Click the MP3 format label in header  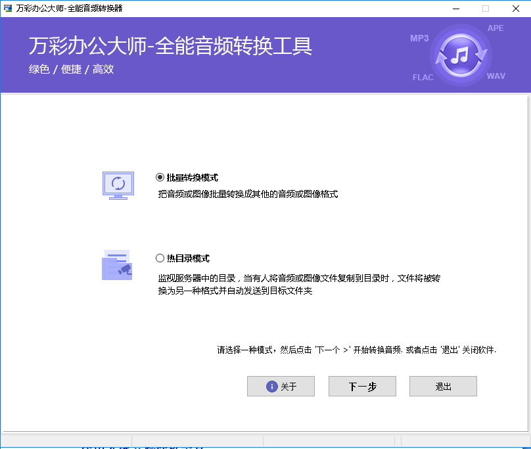click(419, 39)
